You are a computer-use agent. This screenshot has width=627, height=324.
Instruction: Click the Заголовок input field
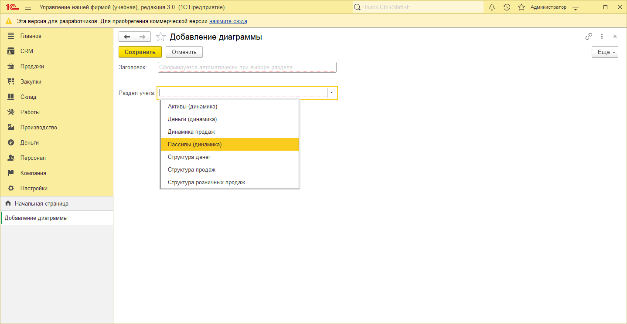247,67
